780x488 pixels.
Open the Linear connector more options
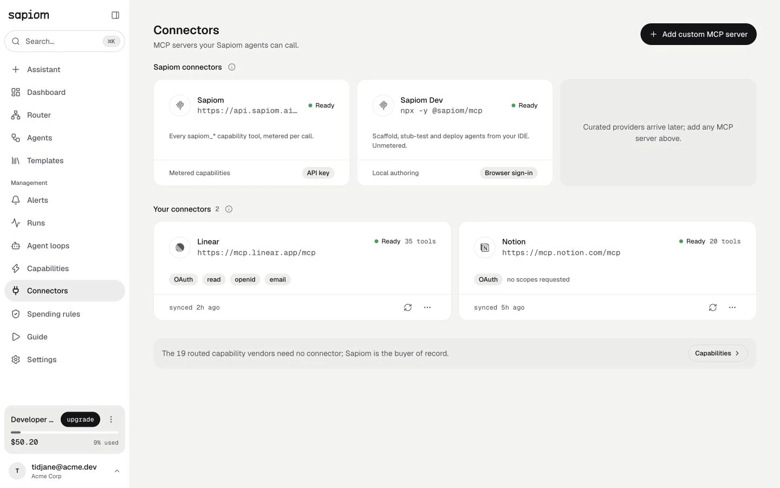coord(427,307)
